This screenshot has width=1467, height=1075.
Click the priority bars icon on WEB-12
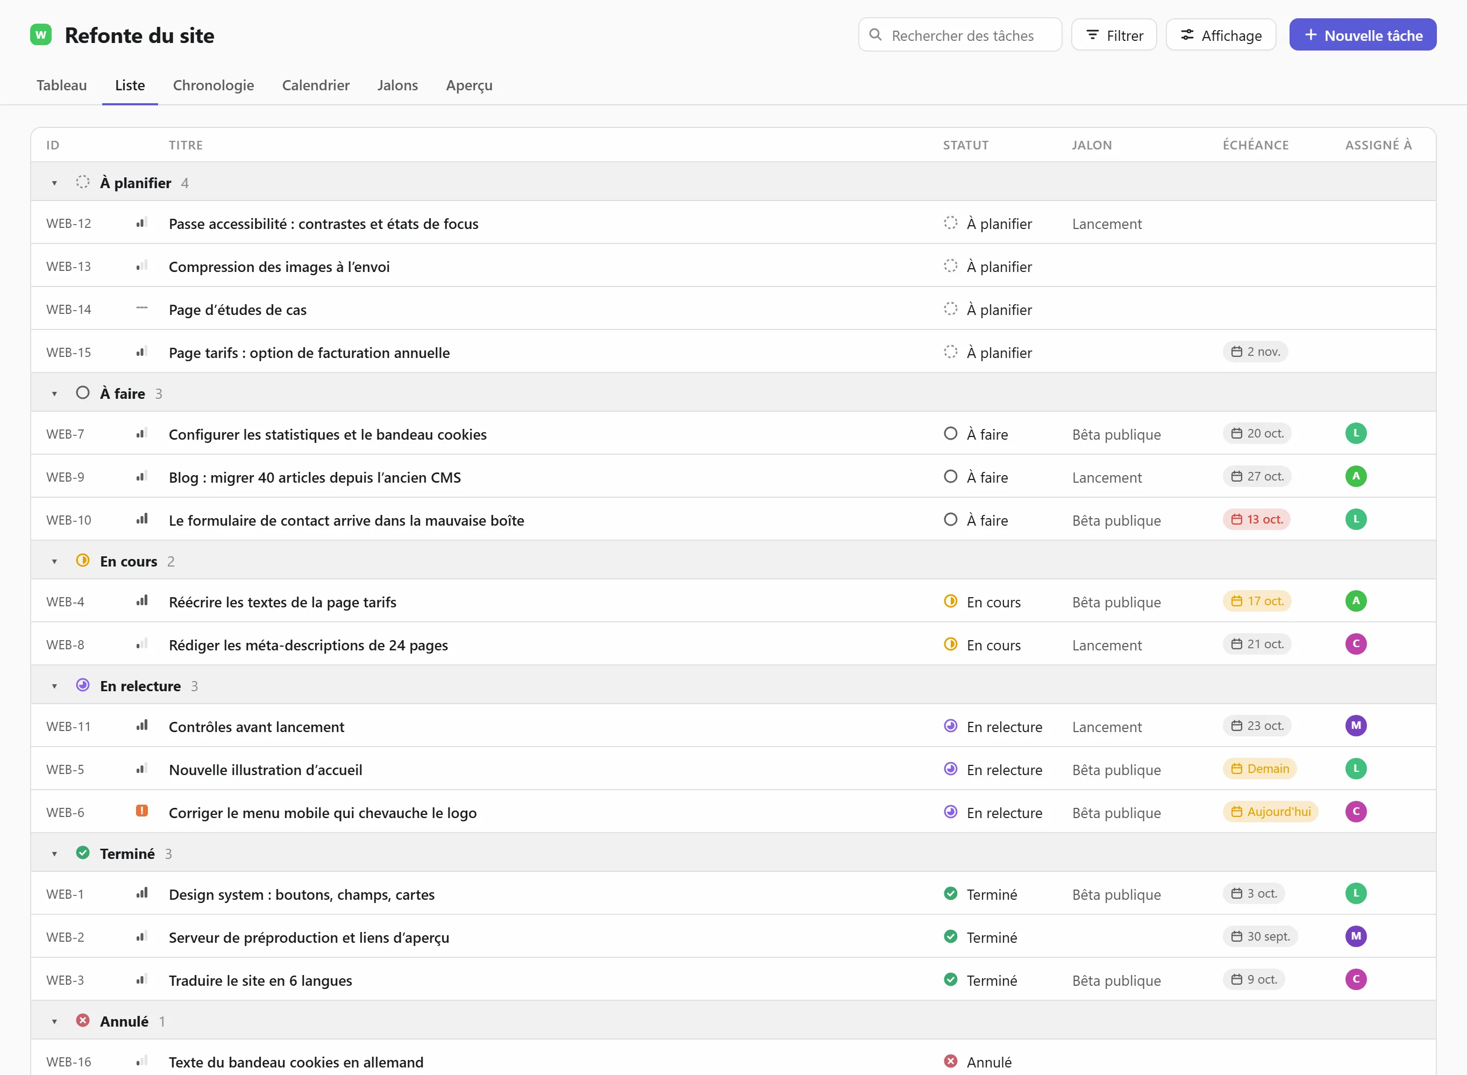point(141,223)
